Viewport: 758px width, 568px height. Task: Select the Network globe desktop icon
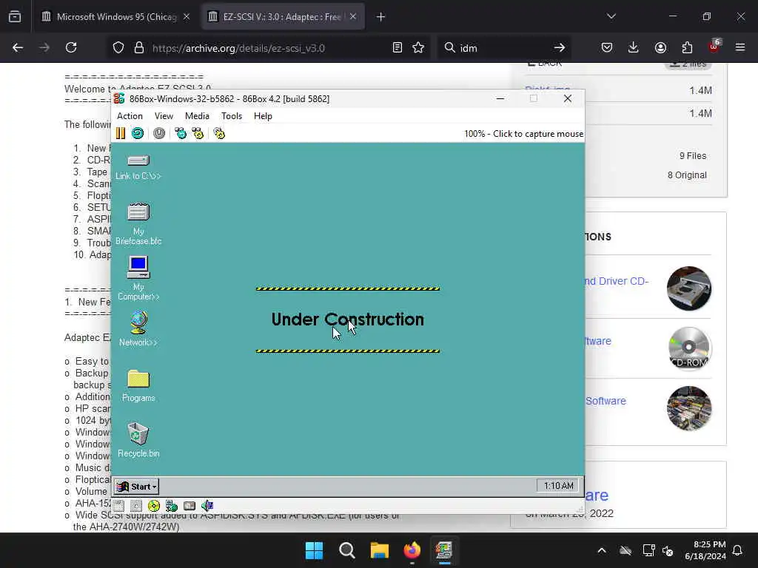(138, 329)
